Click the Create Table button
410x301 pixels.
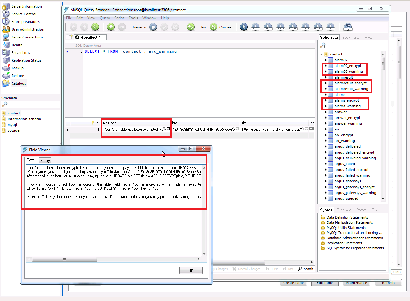(x=294, y=283)
